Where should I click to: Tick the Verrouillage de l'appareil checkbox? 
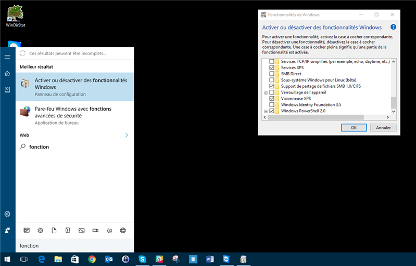[x=272, y=92]
